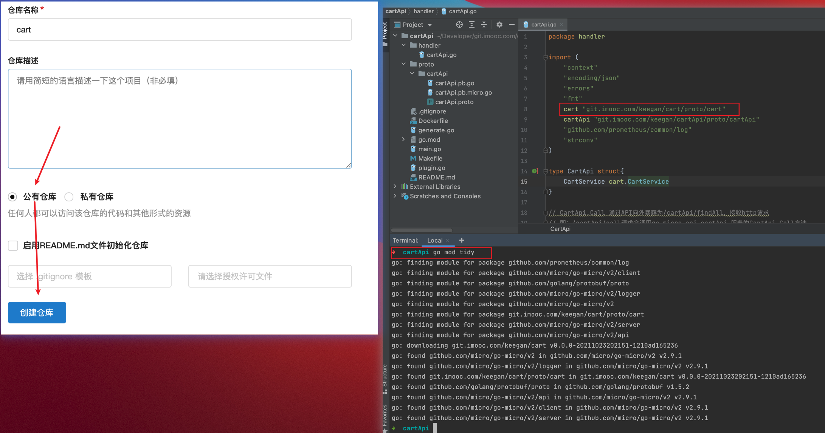The height and width of the screenshot is (433, 825).
Task: Enable 启用README.md文件初始化仓库 checkbox
Action: [x=13, y=246]
